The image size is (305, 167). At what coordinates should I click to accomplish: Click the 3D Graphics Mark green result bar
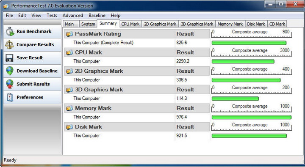(235, 99)
